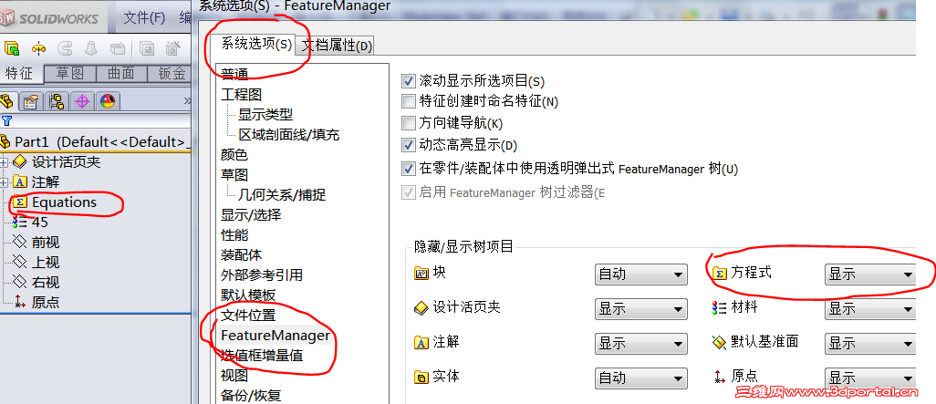The height and width of the screenshot is (404, 936).
Task: Switch to the 文档属性(D) tab
Action: (337, 45)
